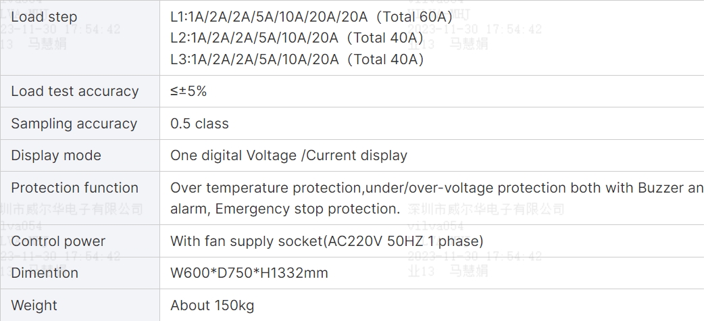Image resolution: width=708 pixels, height=321 pixels.
Task: Select the Protection function label
Action: point(75,188)
